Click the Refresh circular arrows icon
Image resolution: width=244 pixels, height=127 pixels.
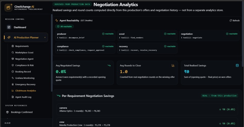[x=231, y=20]
